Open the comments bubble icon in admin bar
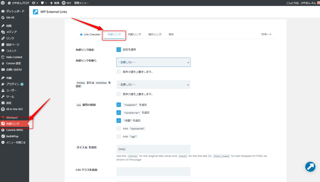 [x=44, y=3]
